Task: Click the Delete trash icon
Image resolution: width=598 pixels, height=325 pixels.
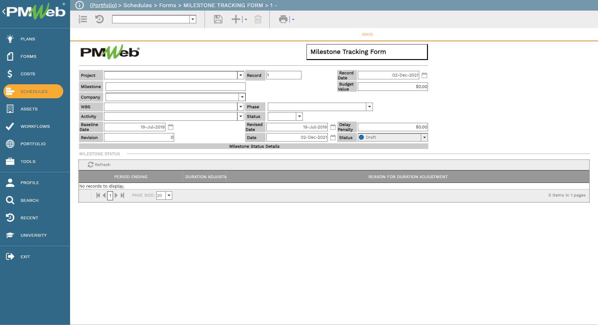Action: (258, 19)
